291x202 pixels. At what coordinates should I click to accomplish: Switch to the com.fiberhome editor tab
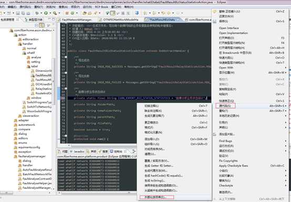tap(199, 19)
